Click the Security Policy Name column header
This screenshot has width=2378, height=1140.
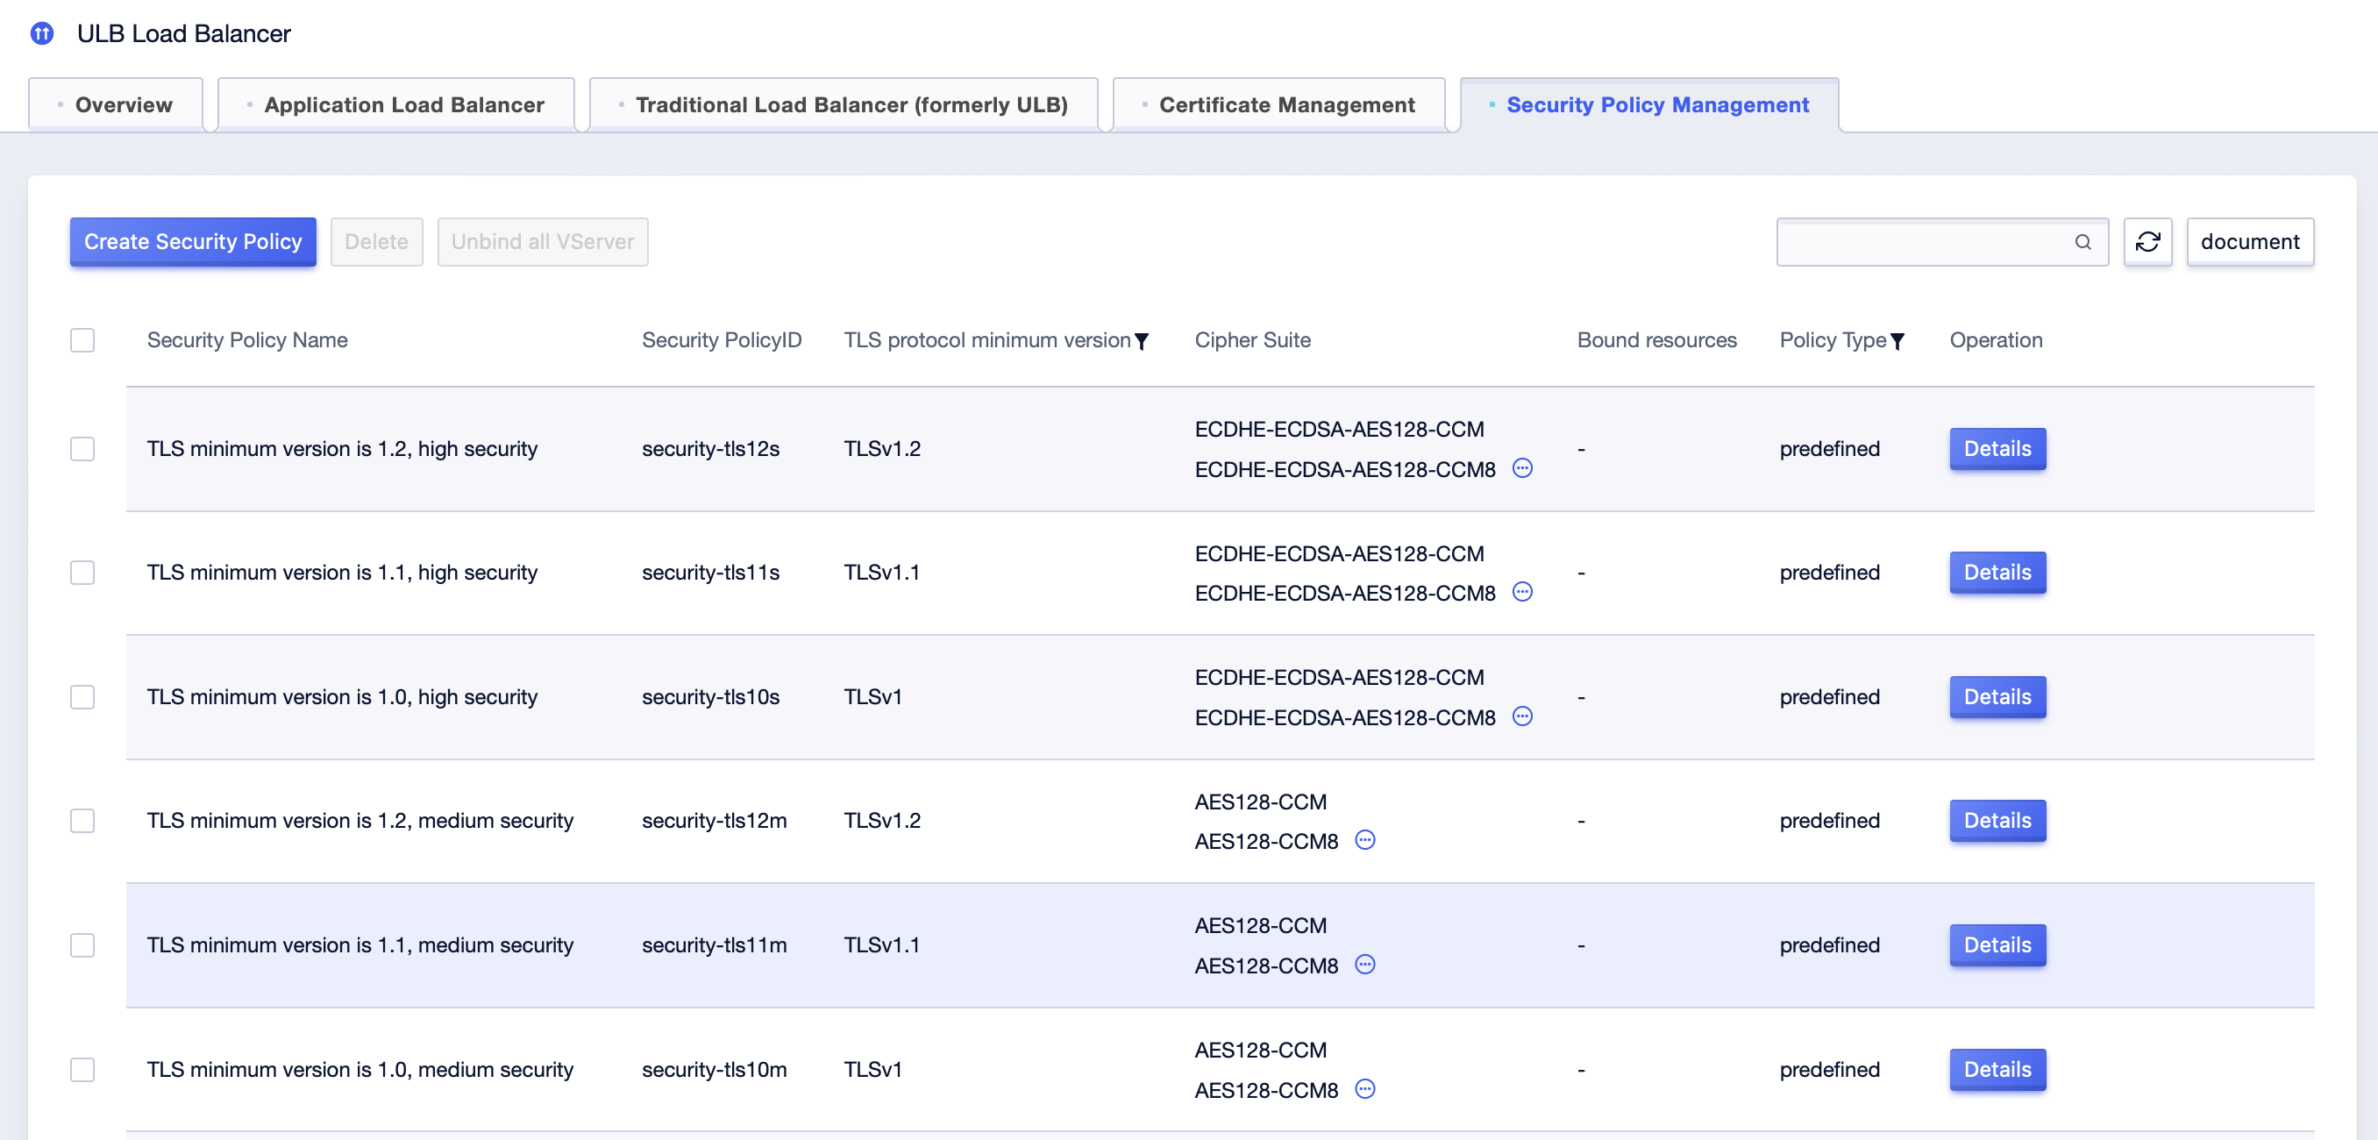pyautogui.click(x=247, y=340)
